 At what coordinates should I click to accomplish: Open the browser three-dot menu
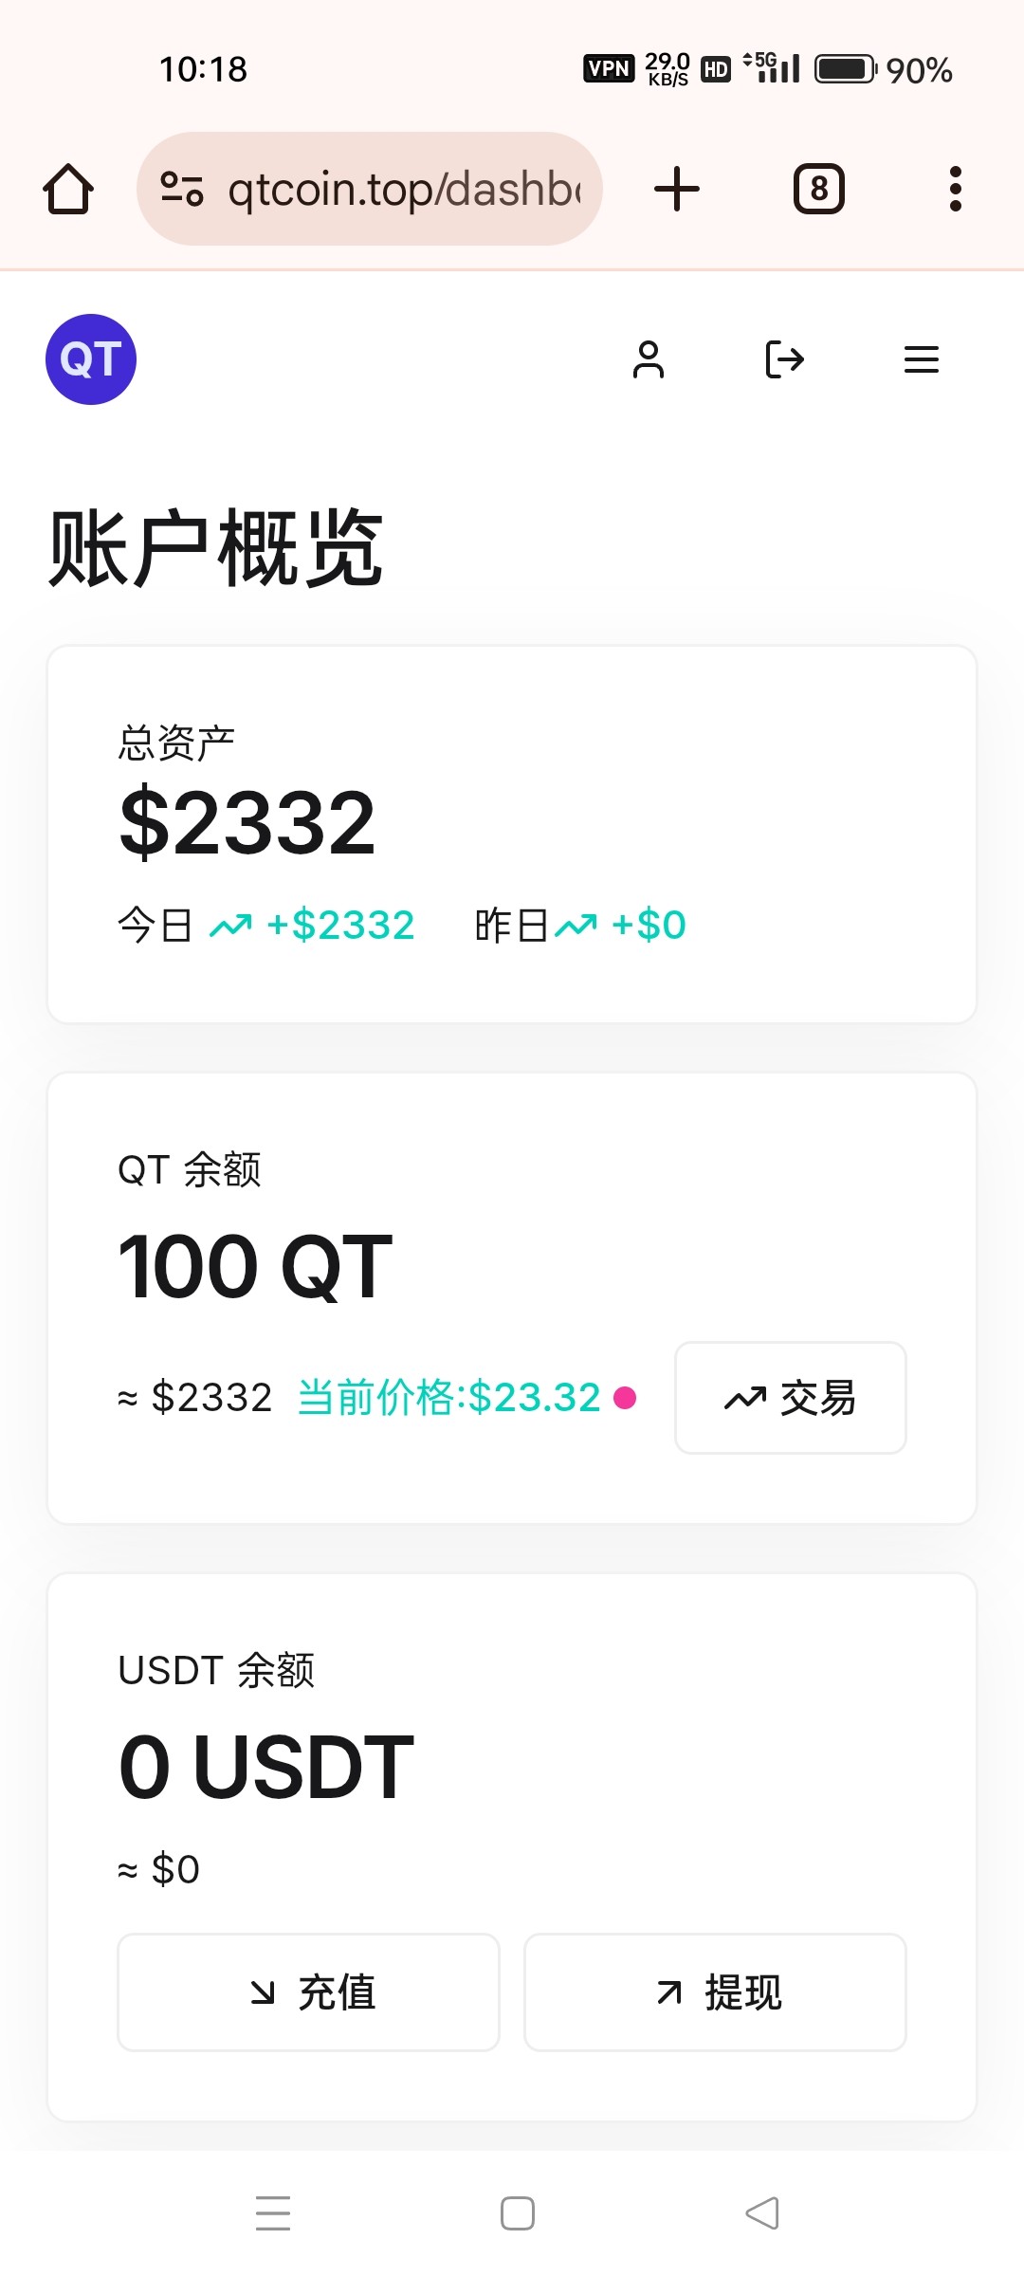point(955,189)
